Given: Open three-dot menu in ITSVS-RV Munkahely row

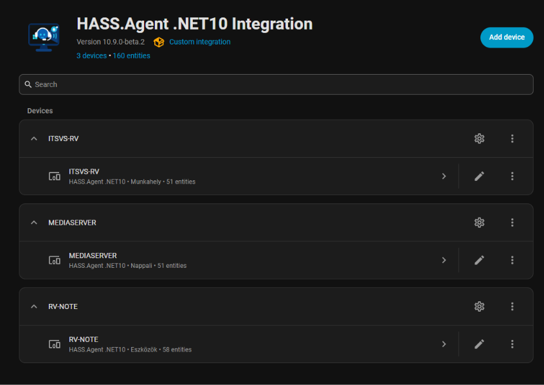Looking at the screenshot, I should click(x=512, y=176).
